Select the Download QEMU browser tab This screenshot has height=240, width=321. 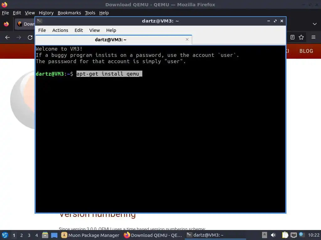[25, 24]
